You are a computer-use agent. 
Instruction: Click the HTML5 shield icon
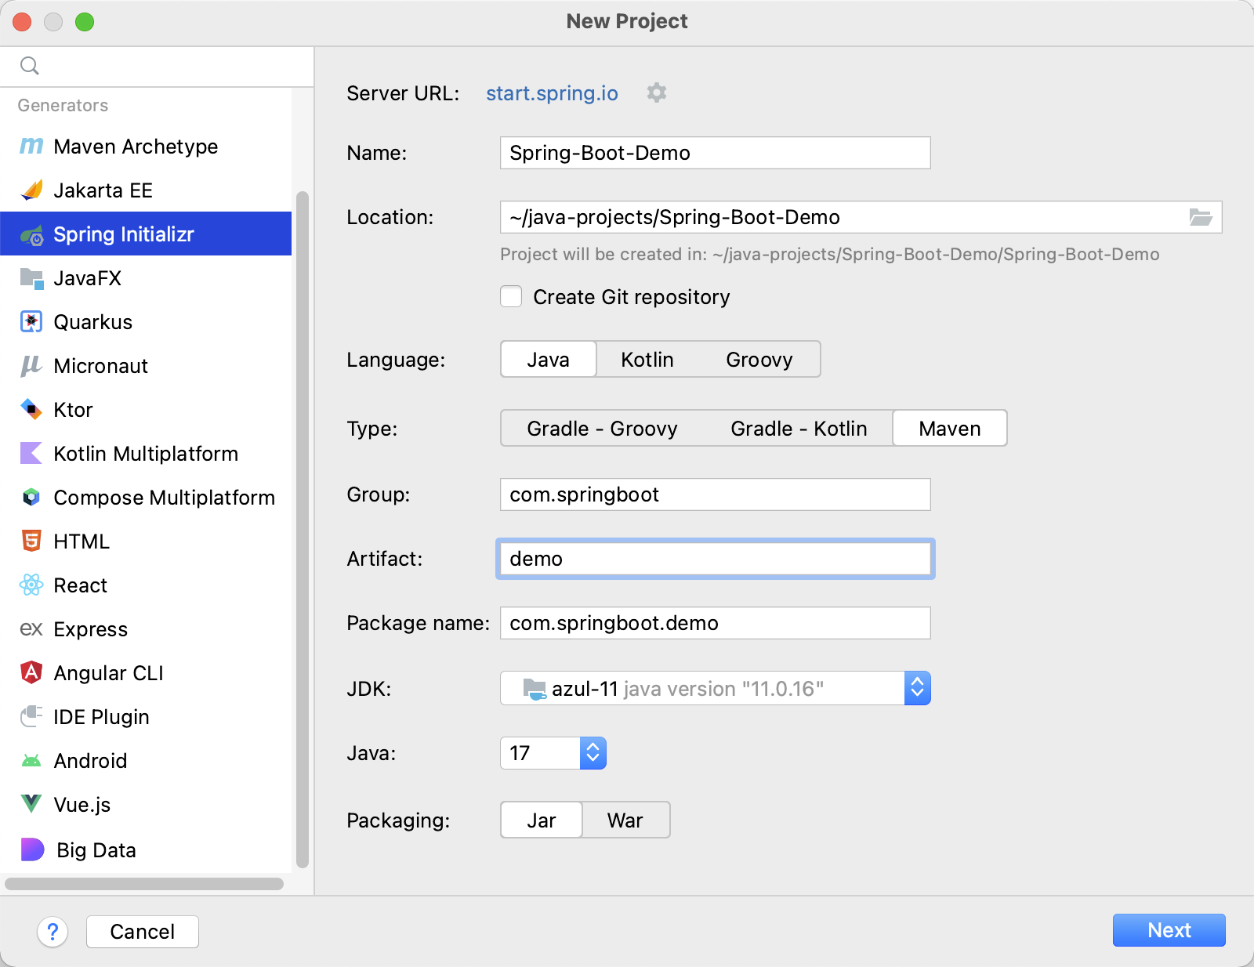click(x=31, y=541)
